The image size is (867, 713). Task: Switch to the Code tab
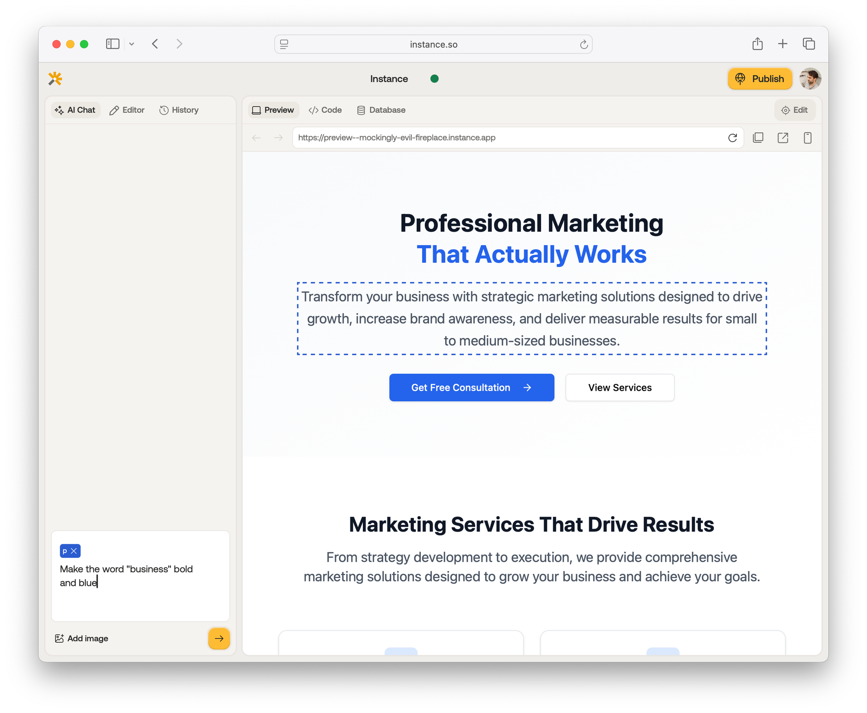[x=325, y=110]
